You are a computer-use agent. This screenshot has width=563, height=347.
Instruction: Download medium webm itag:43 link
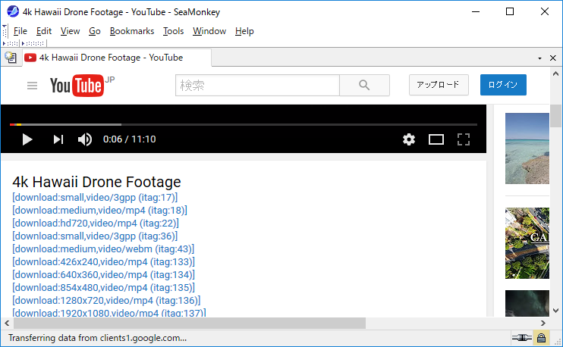coord(103,249)
